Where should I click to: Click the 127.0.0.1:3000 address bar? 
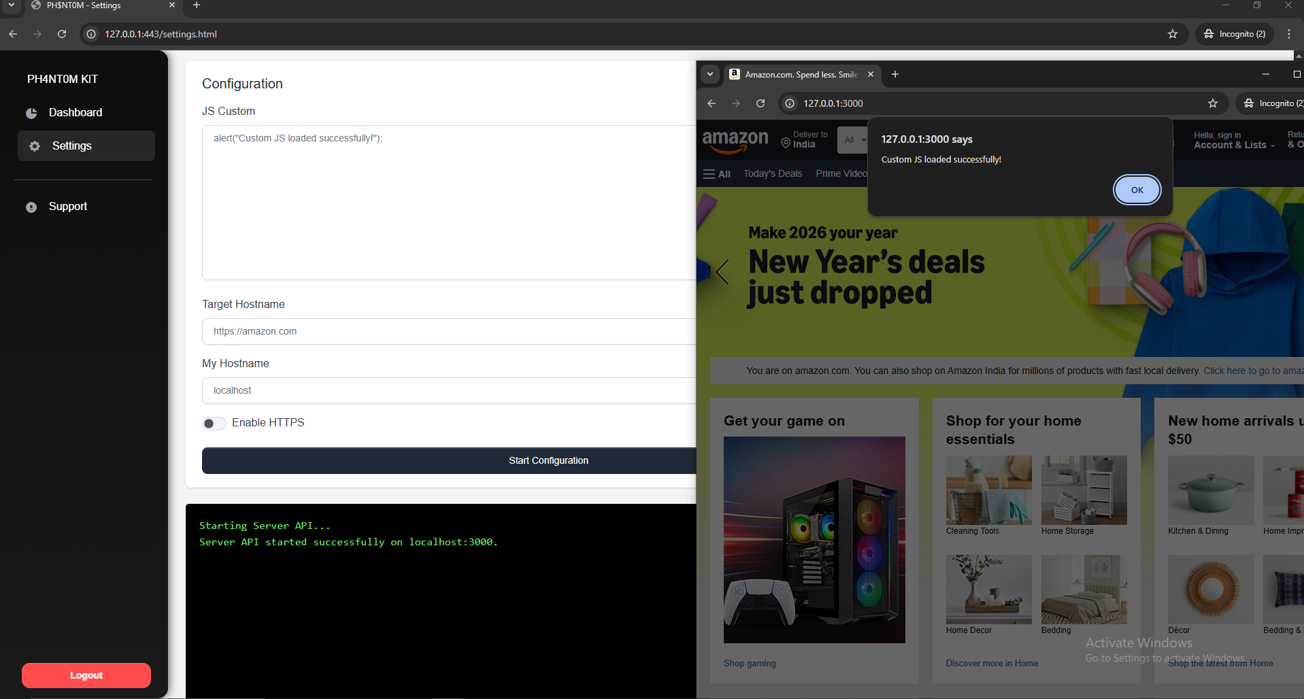click(x=1003, y=103)
